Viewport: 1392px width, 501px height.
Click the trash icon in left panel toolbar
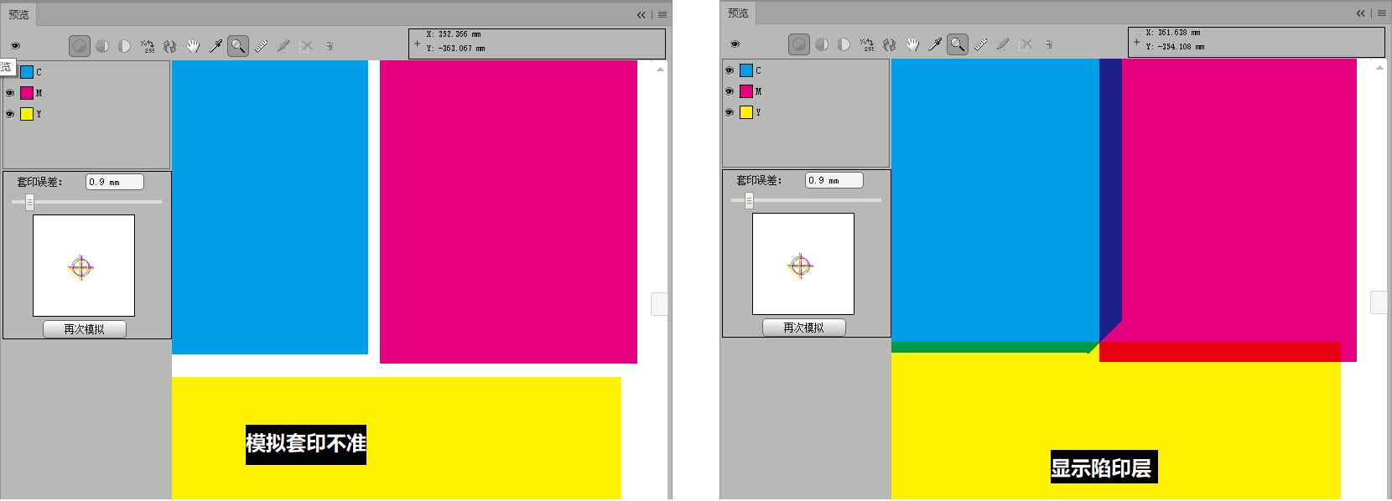[329, 46]
